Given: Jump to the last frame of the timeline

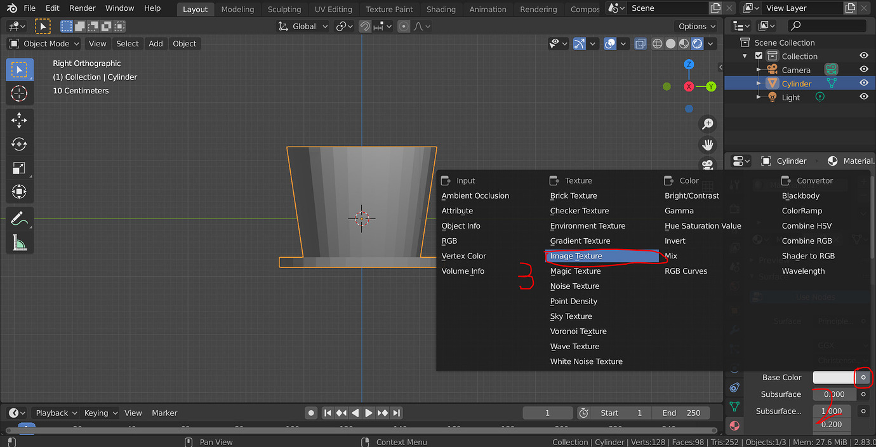Looking at the screenshot, I should point(397,413).
